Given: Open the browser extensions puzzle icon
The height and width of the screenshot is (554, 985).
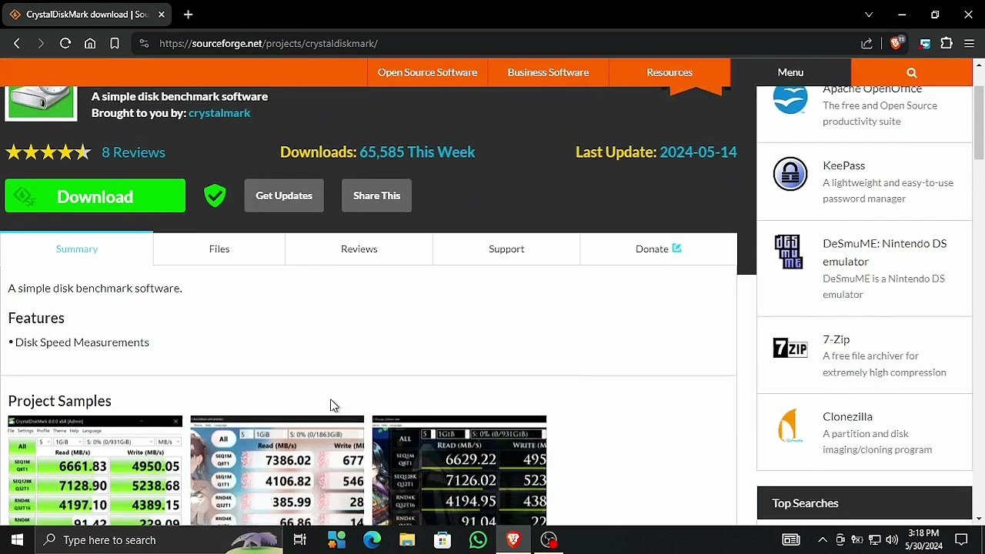Looking at the screenshot, I should (x=947, y=44).
